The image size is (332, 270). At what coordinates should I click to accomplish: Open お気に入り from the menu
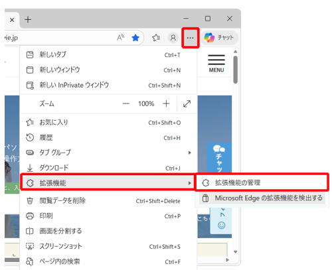tap(108, 122)
